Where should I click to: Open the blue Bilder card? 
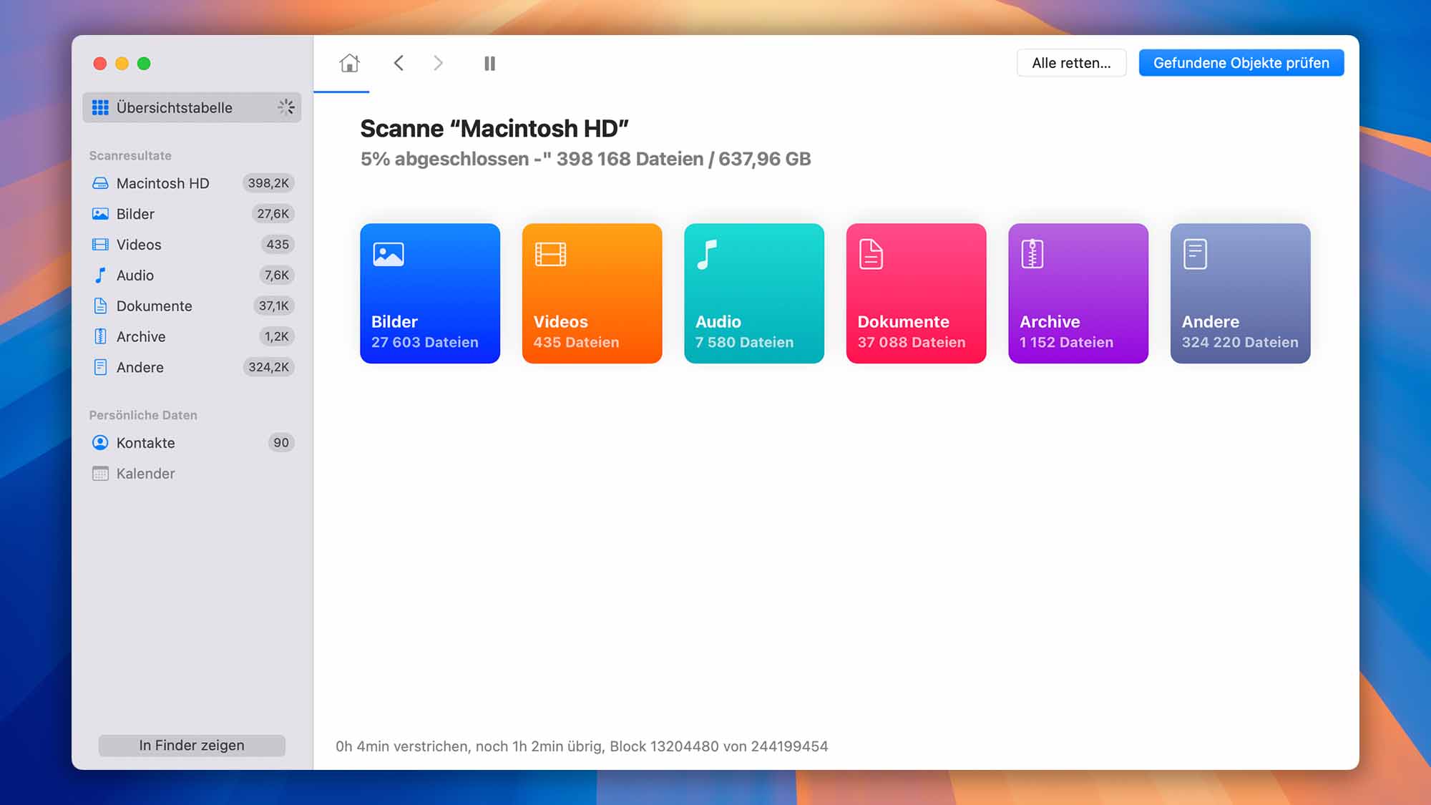(x=430, y=293)
